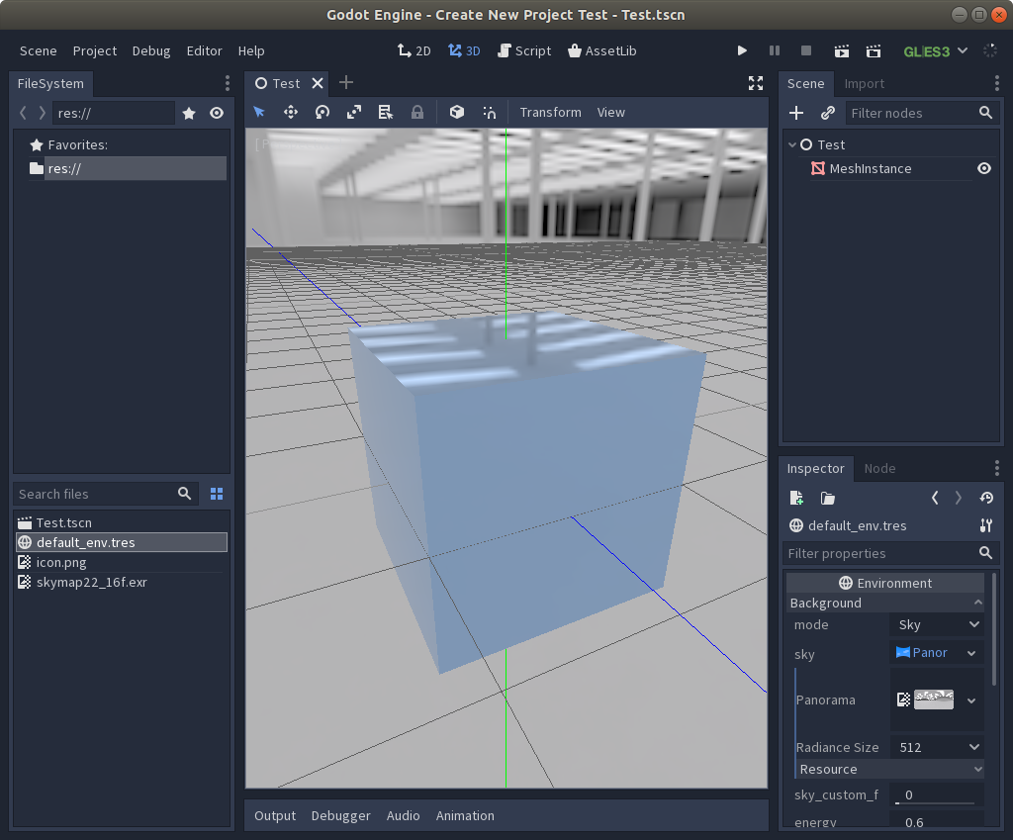Open FileSystem panel options menu
This screenshot has width=1013, height=840.
click(x=227, y=83)
